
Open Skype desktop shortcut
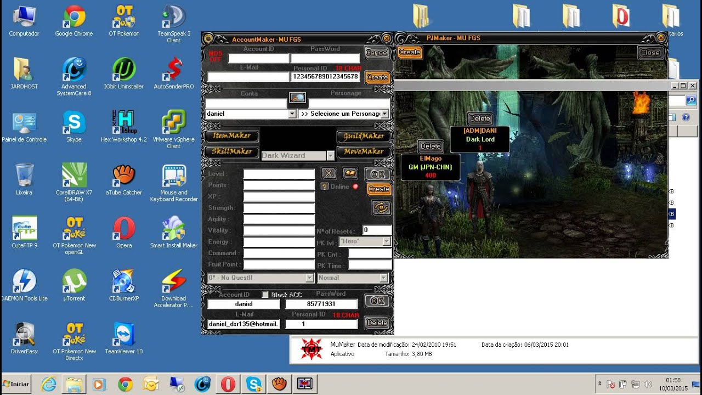point(74,127)
